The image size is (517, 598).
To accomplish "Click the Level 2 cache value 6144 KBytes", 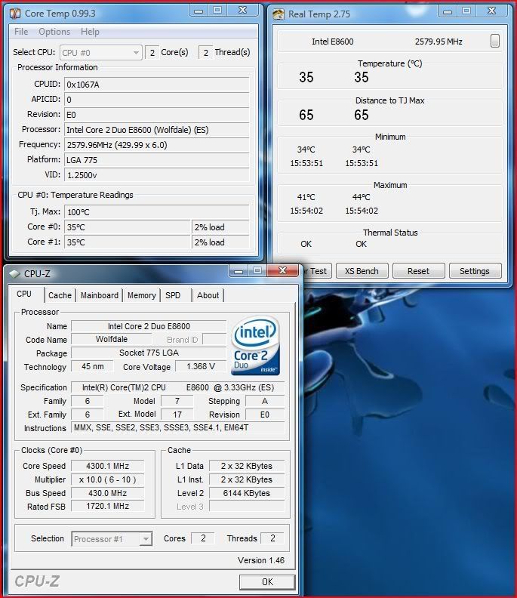I will [x=247, y=493].
